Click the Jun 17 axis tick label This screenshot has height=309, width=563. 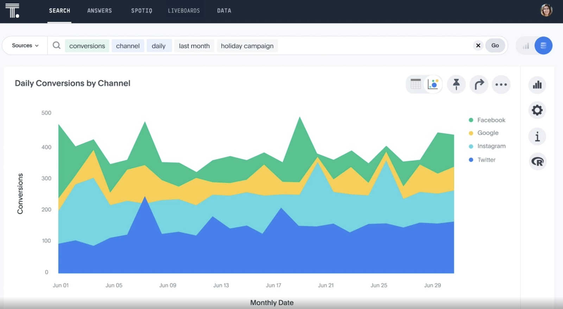pos(273,285)
